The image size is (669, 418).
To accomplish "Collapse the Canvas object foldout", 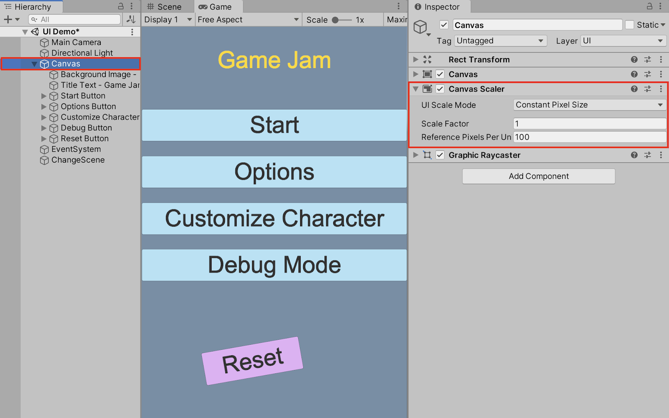I will pyautogui.click(x=34, y=64).
